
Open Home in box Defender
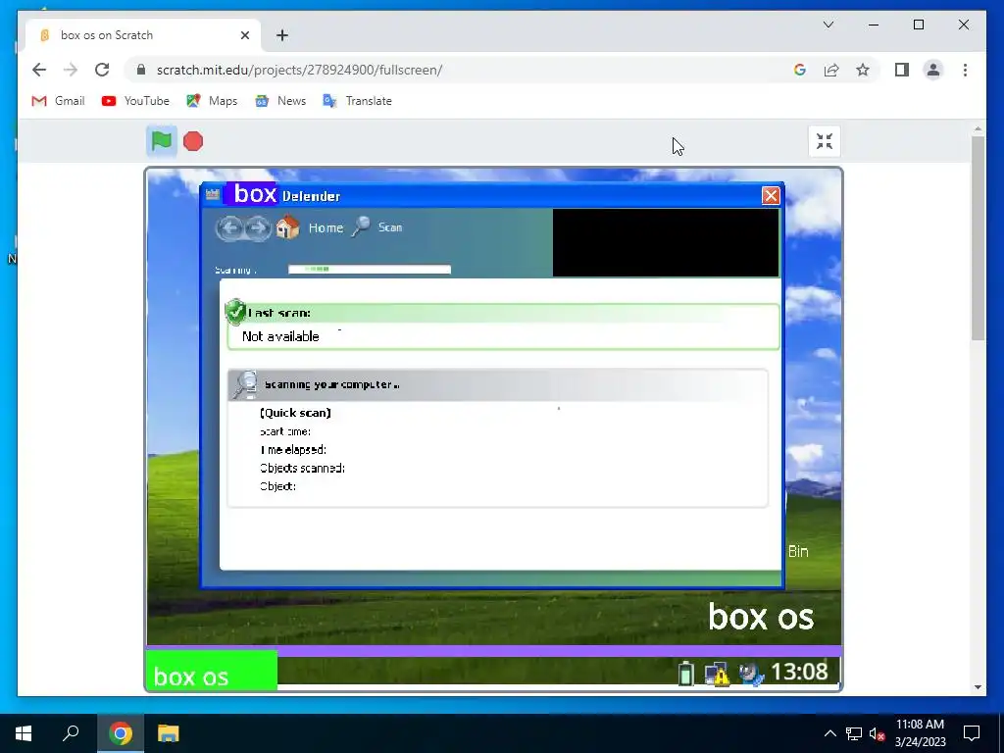(x=326, y=227)
